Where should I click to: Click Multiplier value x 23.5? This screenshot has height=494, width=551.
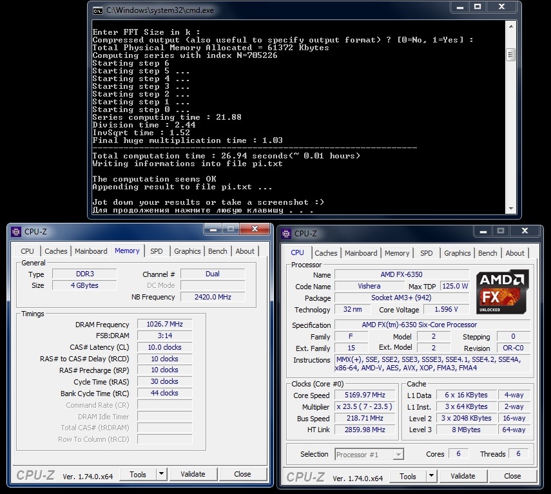[x=365, y=406]
